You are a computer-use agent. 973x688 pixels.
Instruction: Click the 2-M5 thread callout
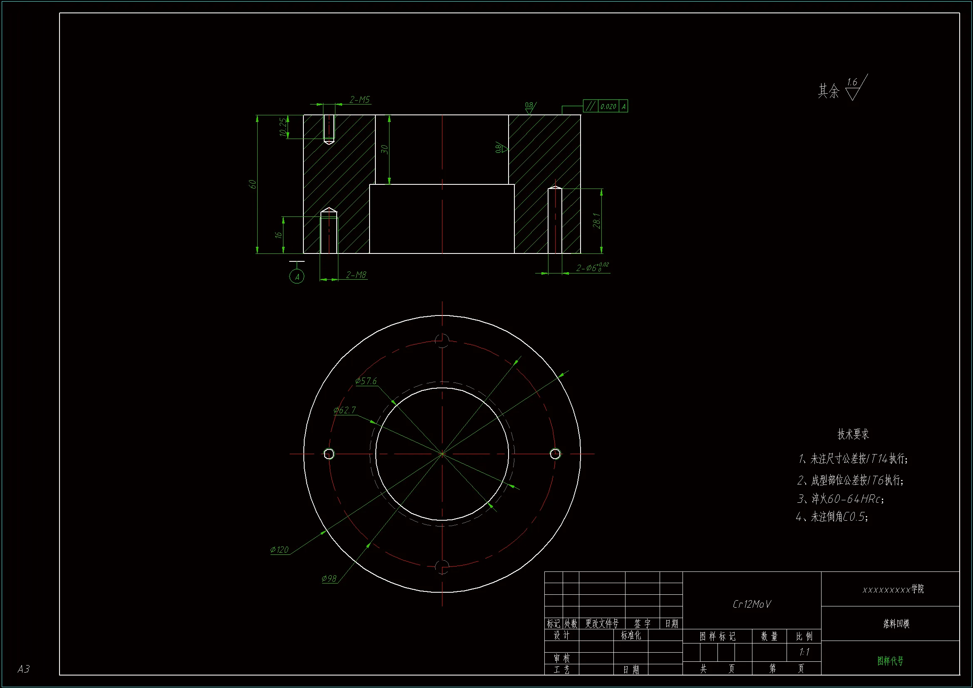pyautogui.click(x=360, y=100)
